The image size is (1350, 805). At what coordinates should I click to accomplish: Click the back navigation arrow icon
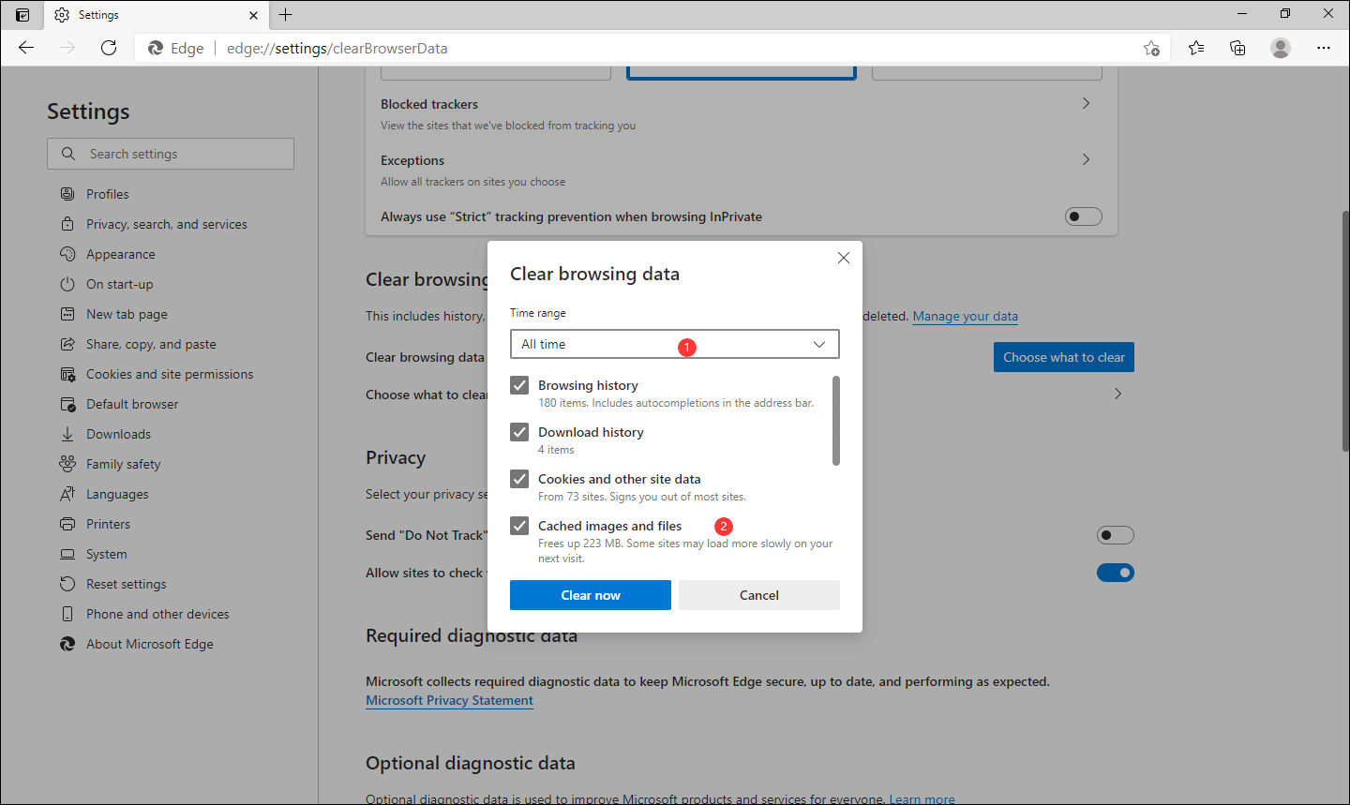pyautogui.click(x=25, y=47)
